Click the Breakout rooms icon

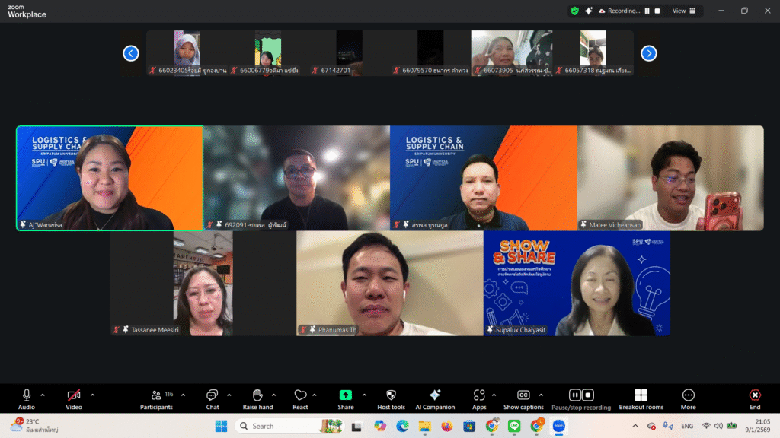coord(641,395)
